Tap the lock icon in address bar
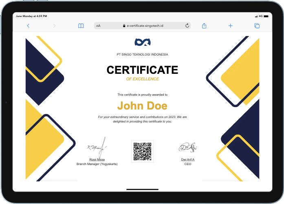The width and height of the screenshot is (284, 204). coord(124,26)
